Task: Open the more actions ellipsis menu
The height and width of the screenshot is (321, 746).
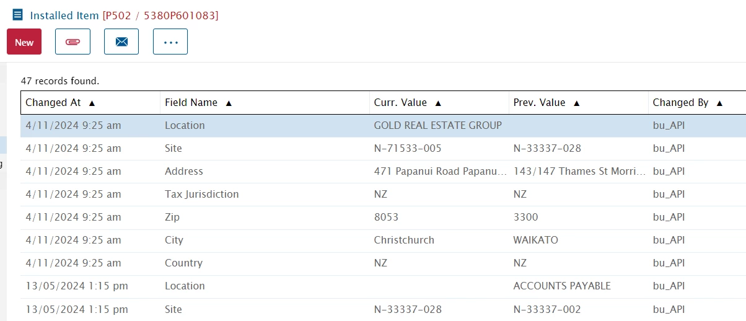Action: click(170, 42)
